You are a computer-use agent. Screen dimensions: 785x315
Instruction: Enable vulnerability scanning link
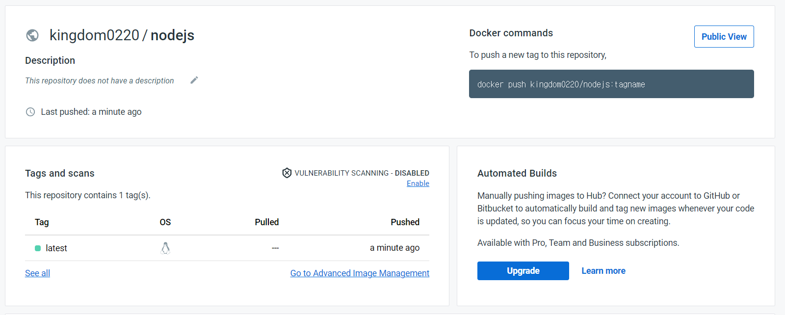418,184
